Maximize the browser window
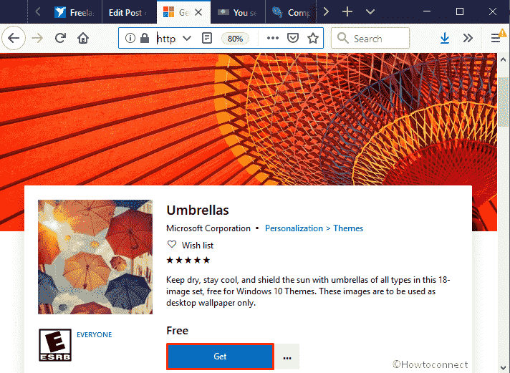The image size is (510, 373). coord(460,11)
